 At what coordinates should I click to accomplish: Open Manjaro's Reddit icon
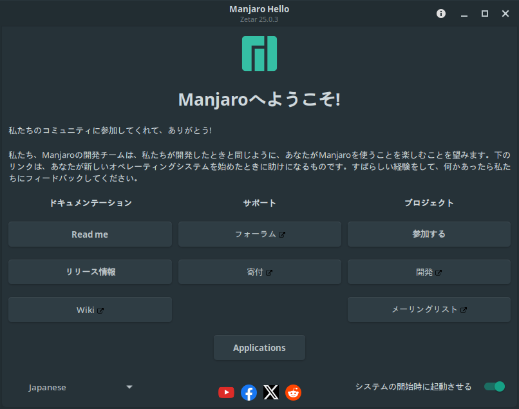[x=293, y=393]
